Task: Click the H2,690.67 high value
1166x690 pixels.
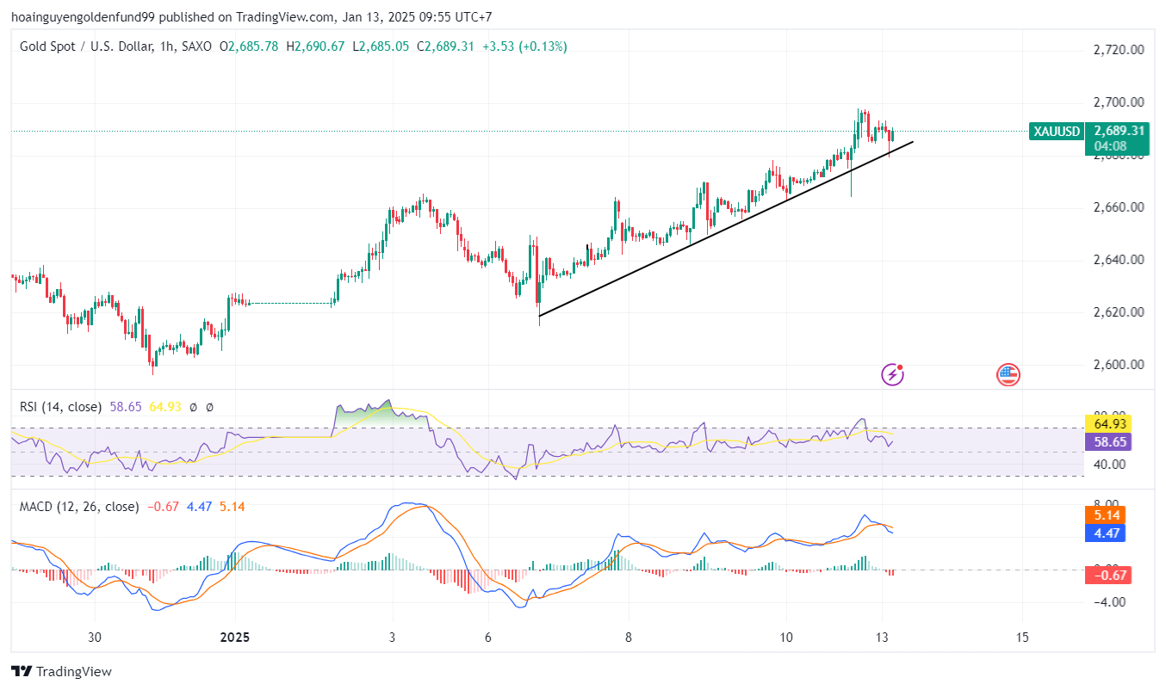Action: click(315, 46)
